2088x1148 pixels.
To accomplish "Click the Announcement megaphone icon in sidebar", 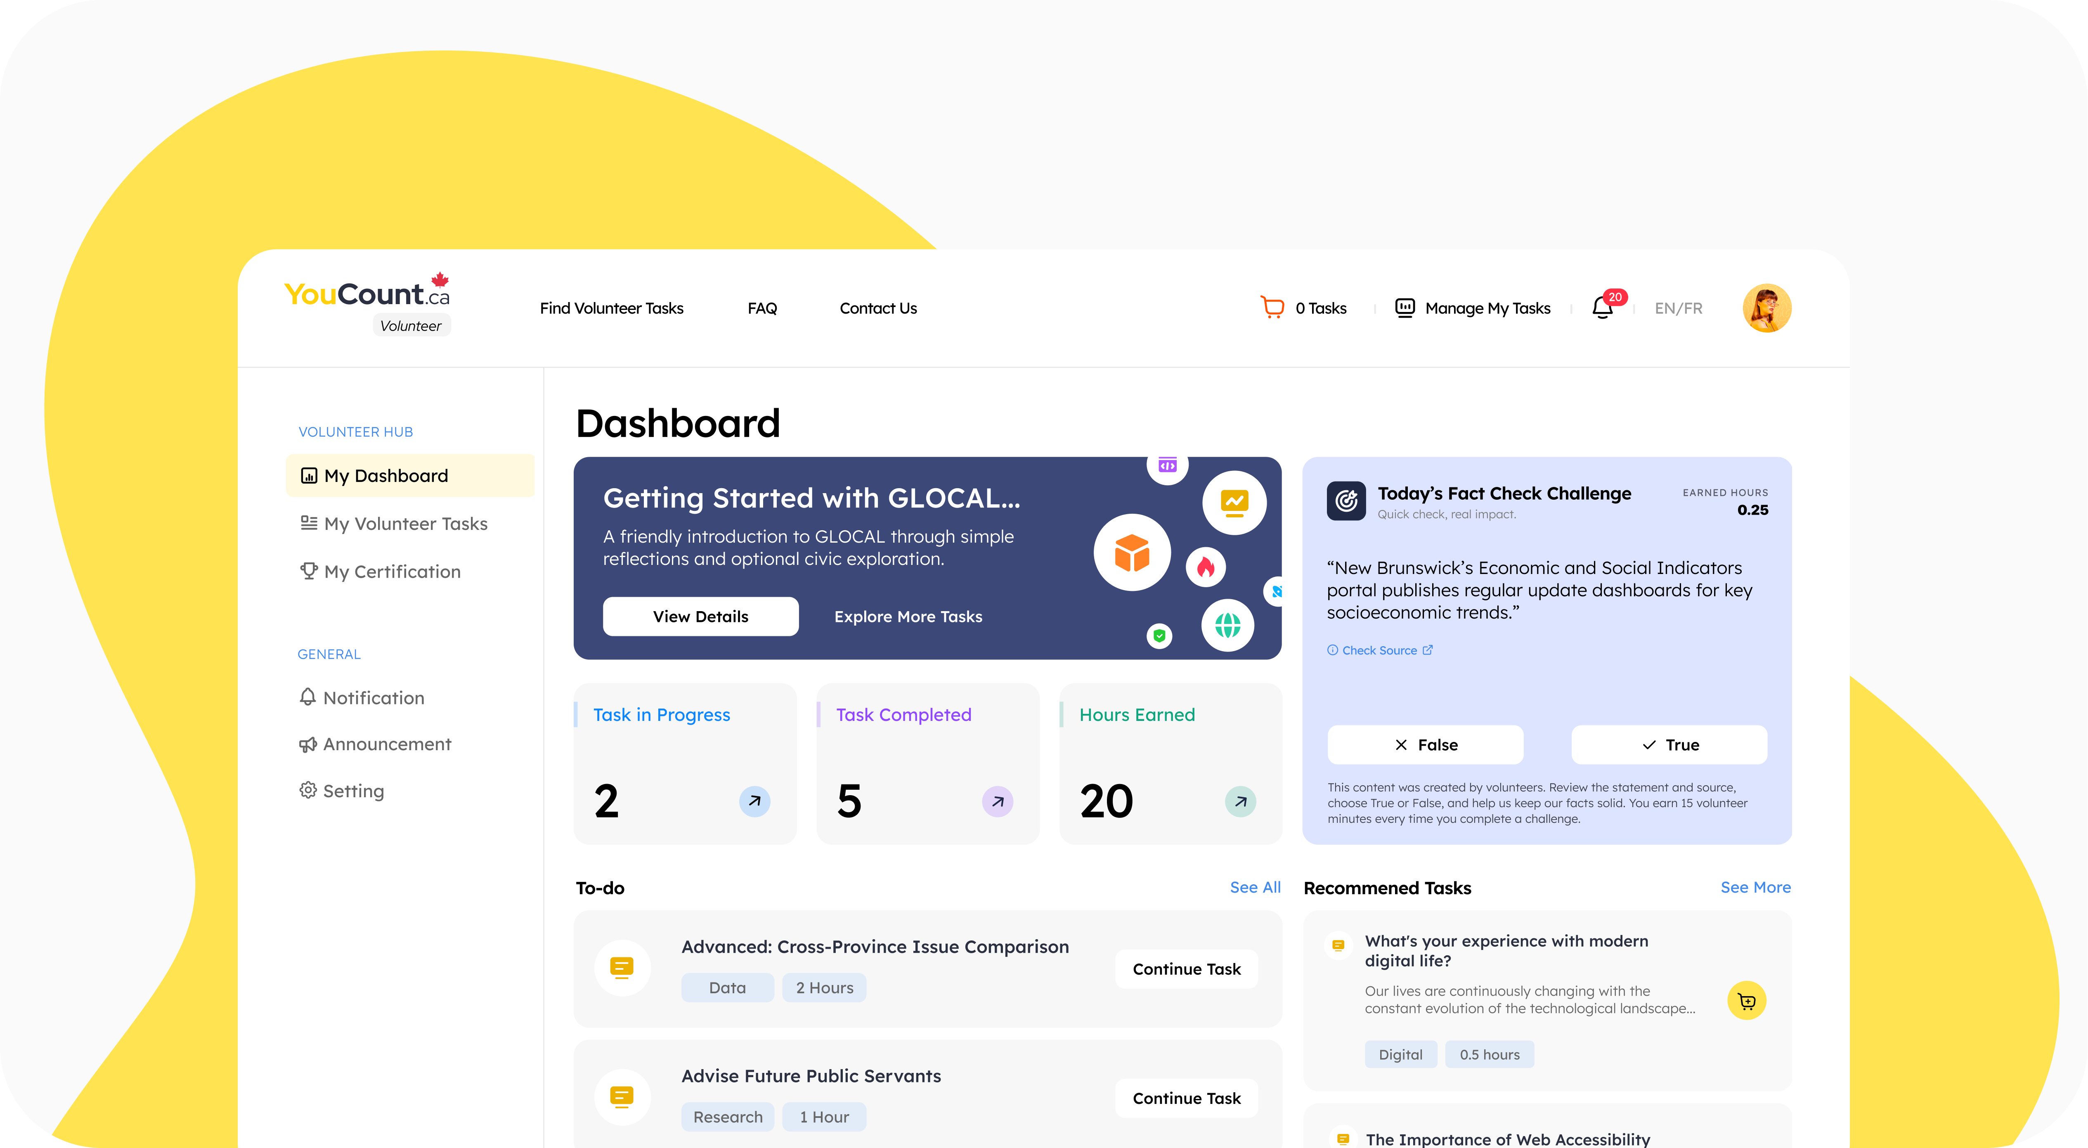I will tap(308, 744).
